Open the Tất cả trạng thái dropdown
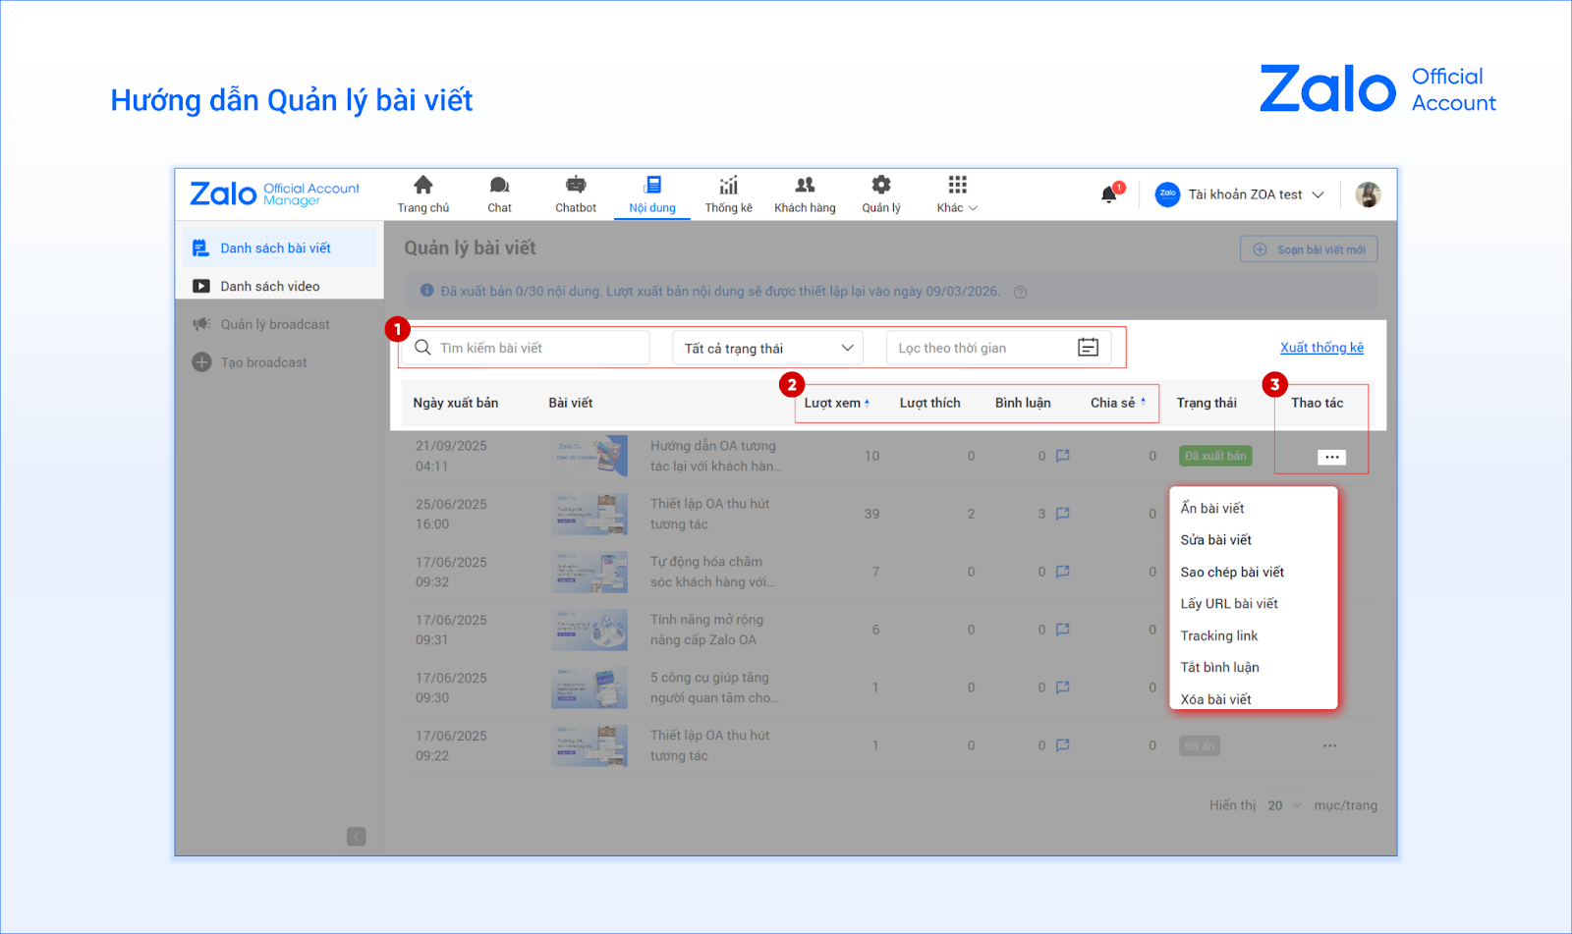Image resolution: width=1572 pixels, height=934 pixels. click(767, 348)
